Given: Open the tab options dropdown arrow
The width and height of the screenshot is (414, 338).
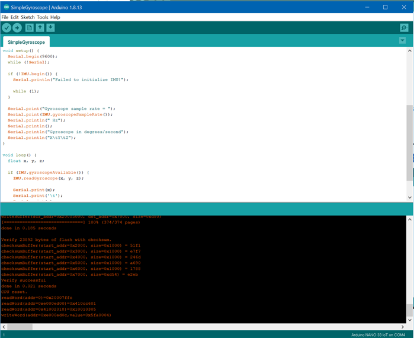Looking at the screenshot, I should [402, 41].
